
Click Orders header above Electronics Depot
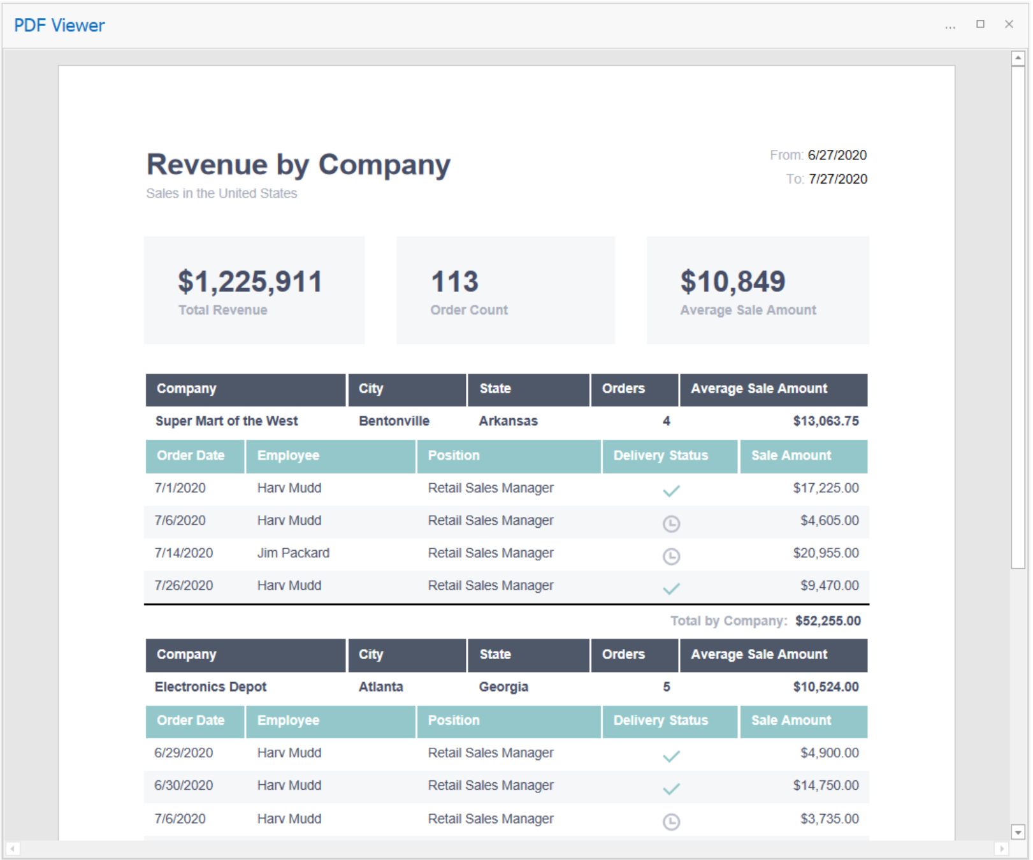(634, 655)
